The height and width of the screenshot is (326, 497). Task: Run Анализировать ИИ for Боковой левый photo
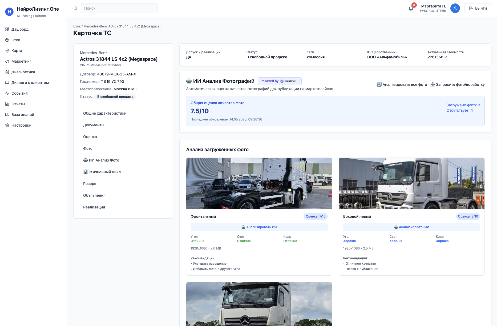412,227
